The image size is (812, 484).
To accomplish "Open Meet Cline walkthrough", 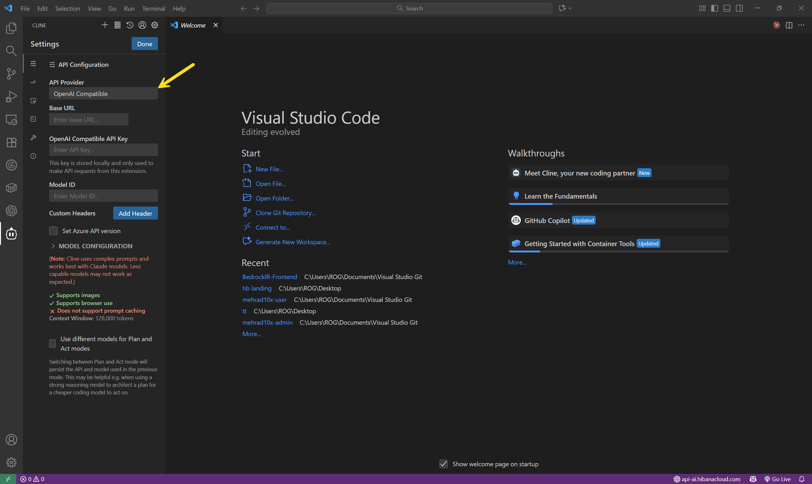I will coord(619,173).
